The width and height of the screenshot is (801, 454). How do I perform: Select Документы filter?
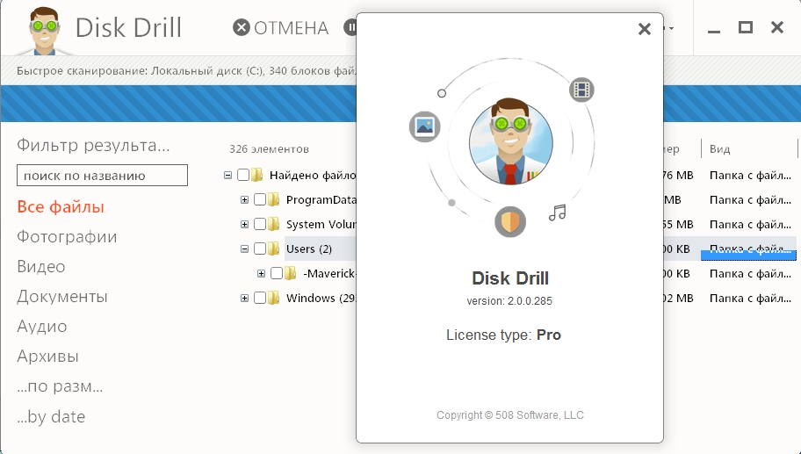point(62,297)
